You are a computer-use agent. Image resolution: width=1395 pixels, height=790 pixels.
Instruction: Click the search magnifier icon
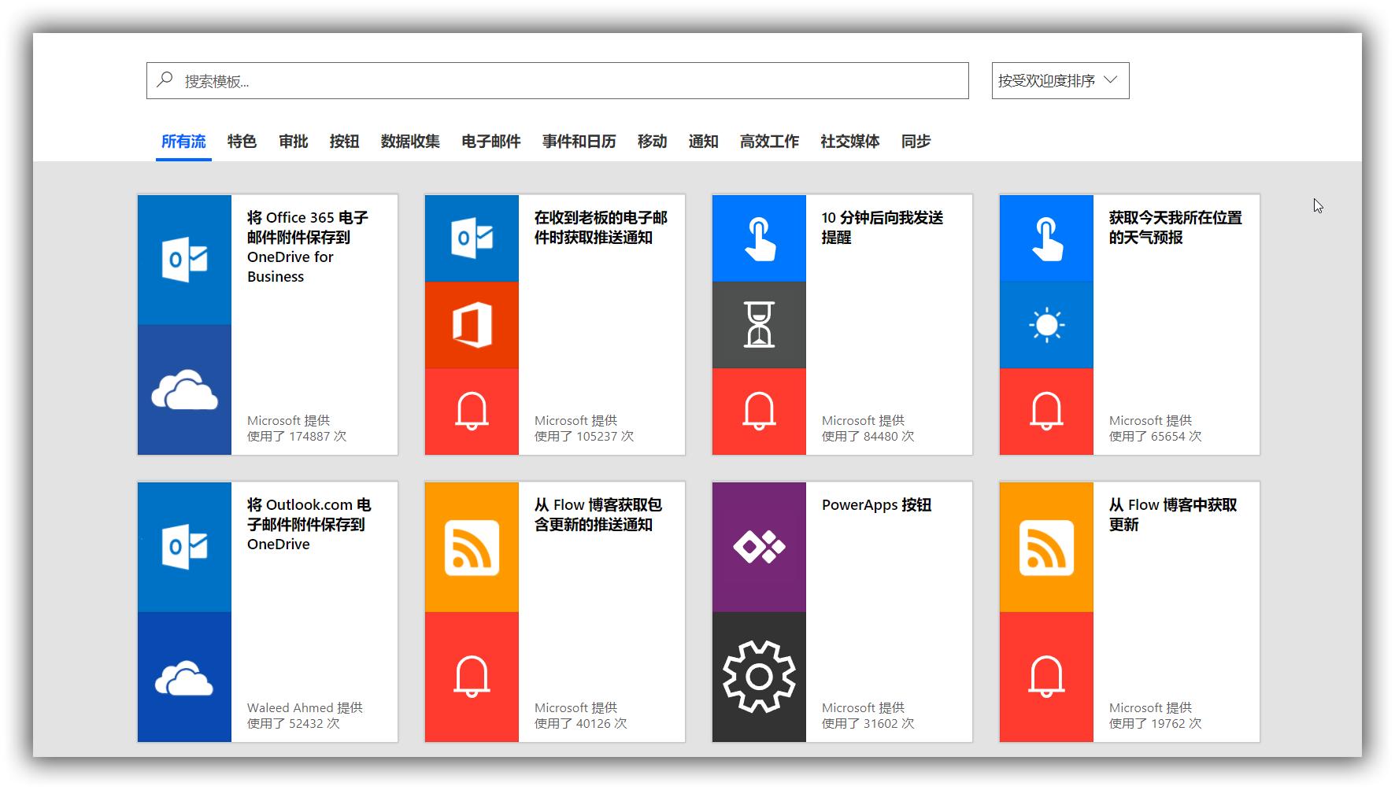coord(165,79)
